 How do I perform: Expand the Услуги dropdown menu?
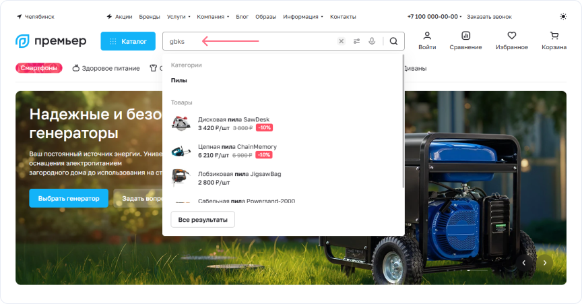[x=179, y=17]
